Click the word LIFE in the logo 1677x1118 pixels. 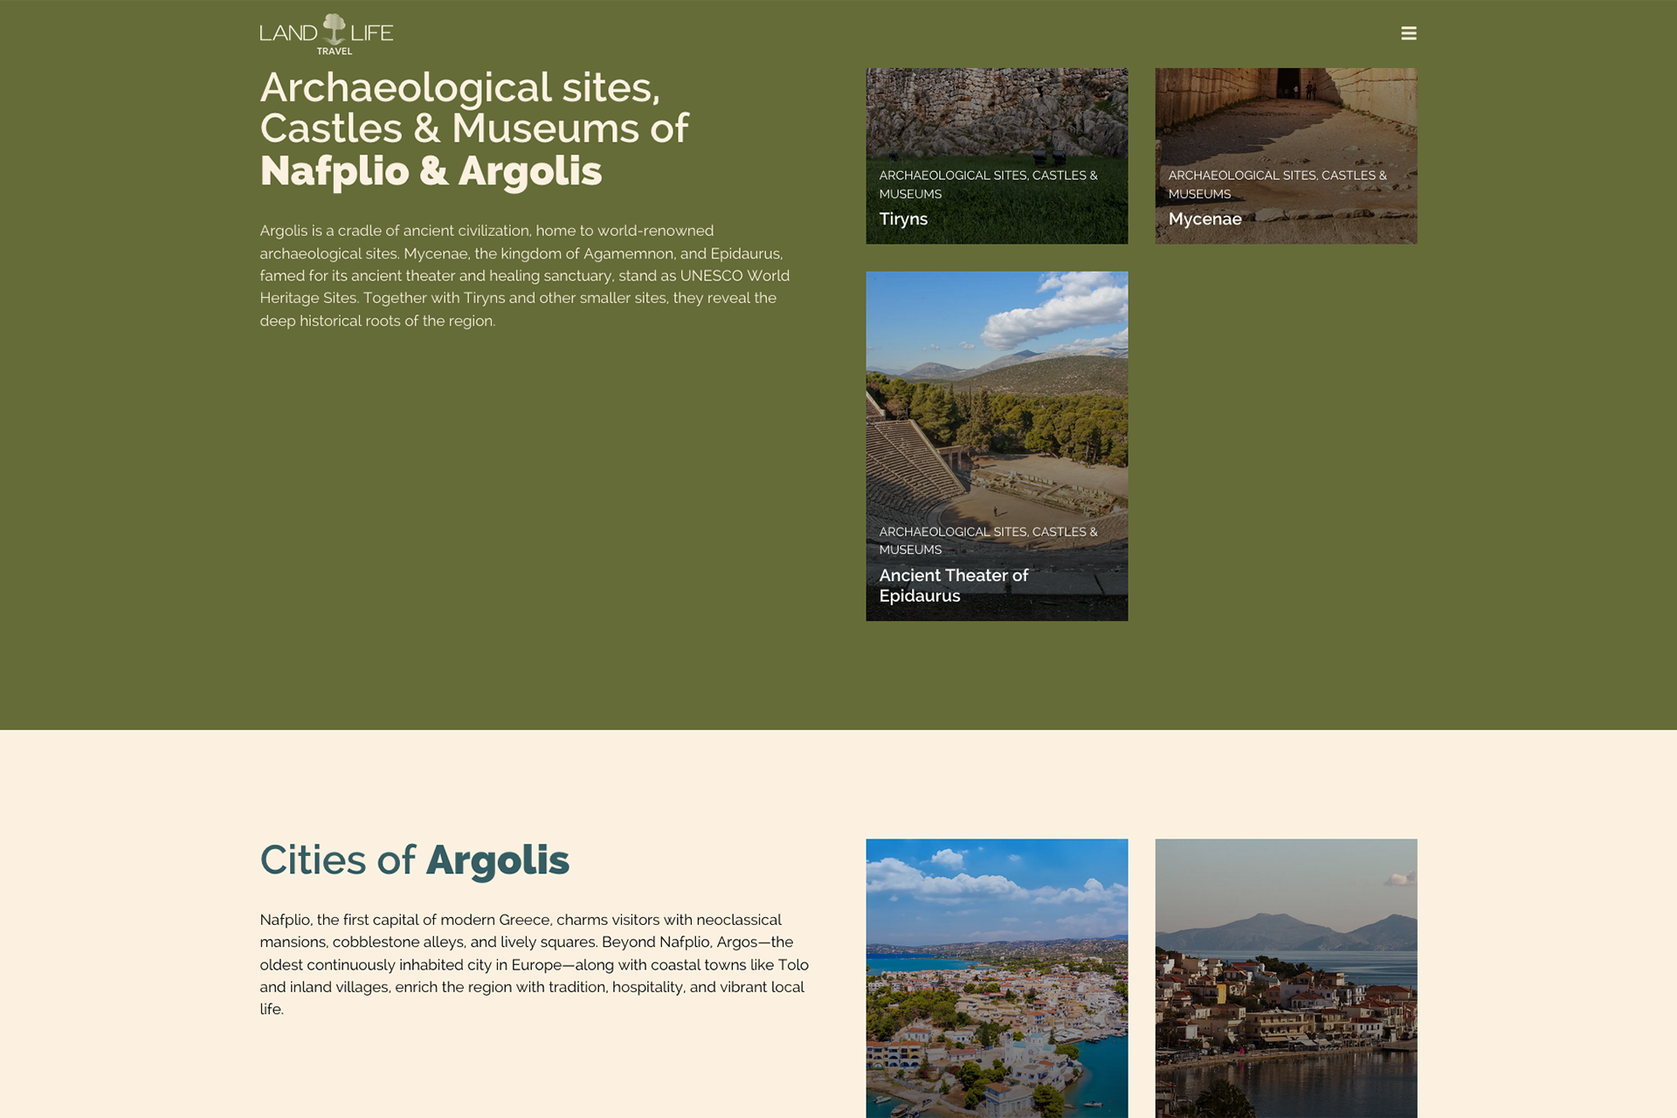(x=372, y=34)
